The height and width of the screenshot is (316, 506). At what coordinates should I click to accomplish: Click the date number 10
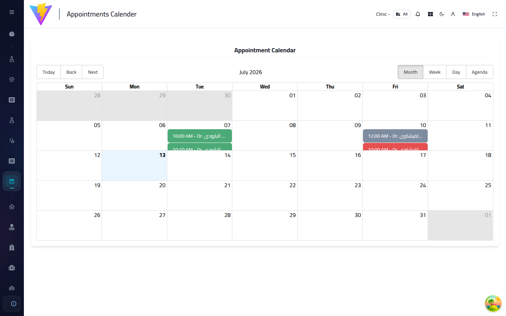[423, 125]
